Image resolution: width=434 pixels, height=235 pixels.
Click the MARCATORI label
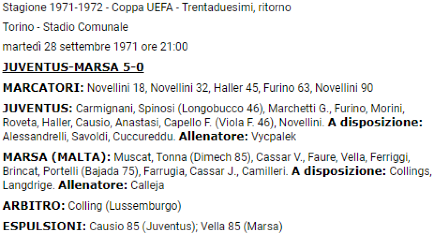[43, 88]
